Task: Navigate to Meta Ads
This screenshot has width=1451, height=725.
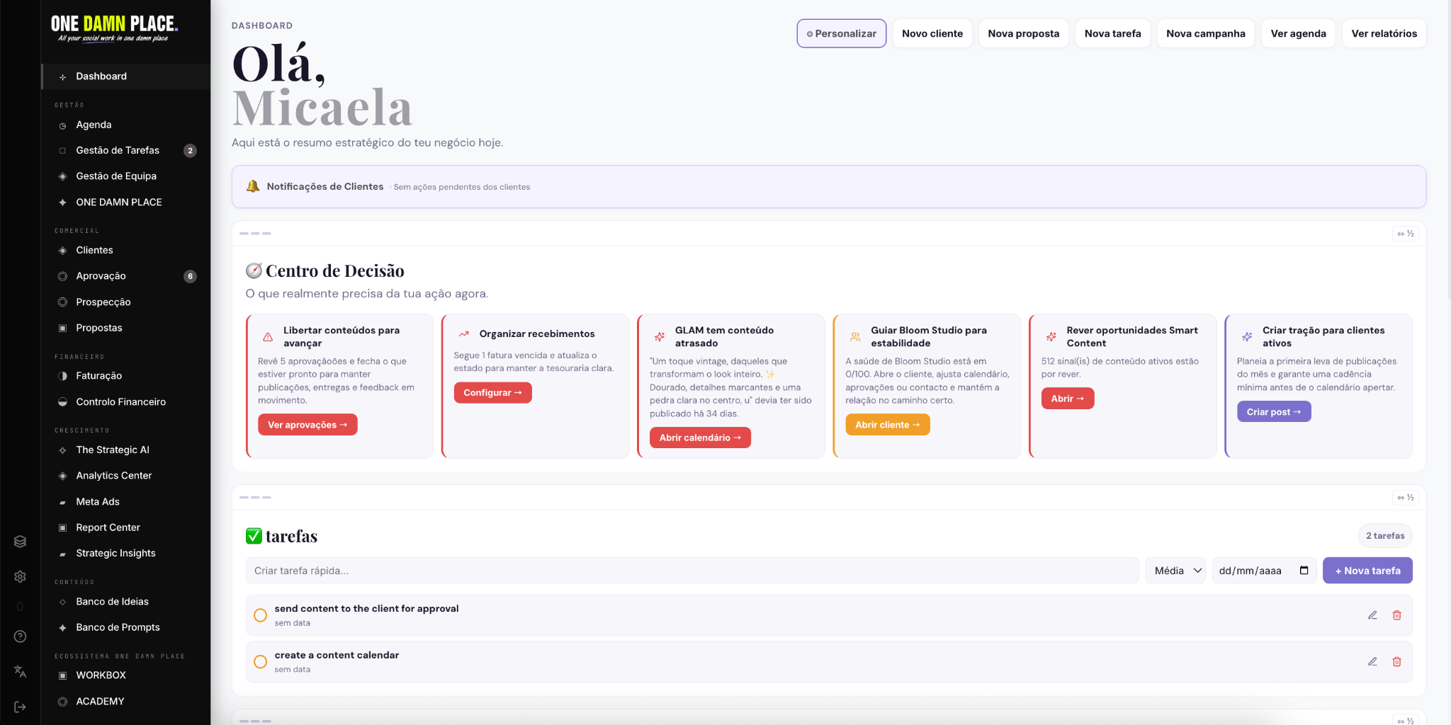Action: pos(126,501)
